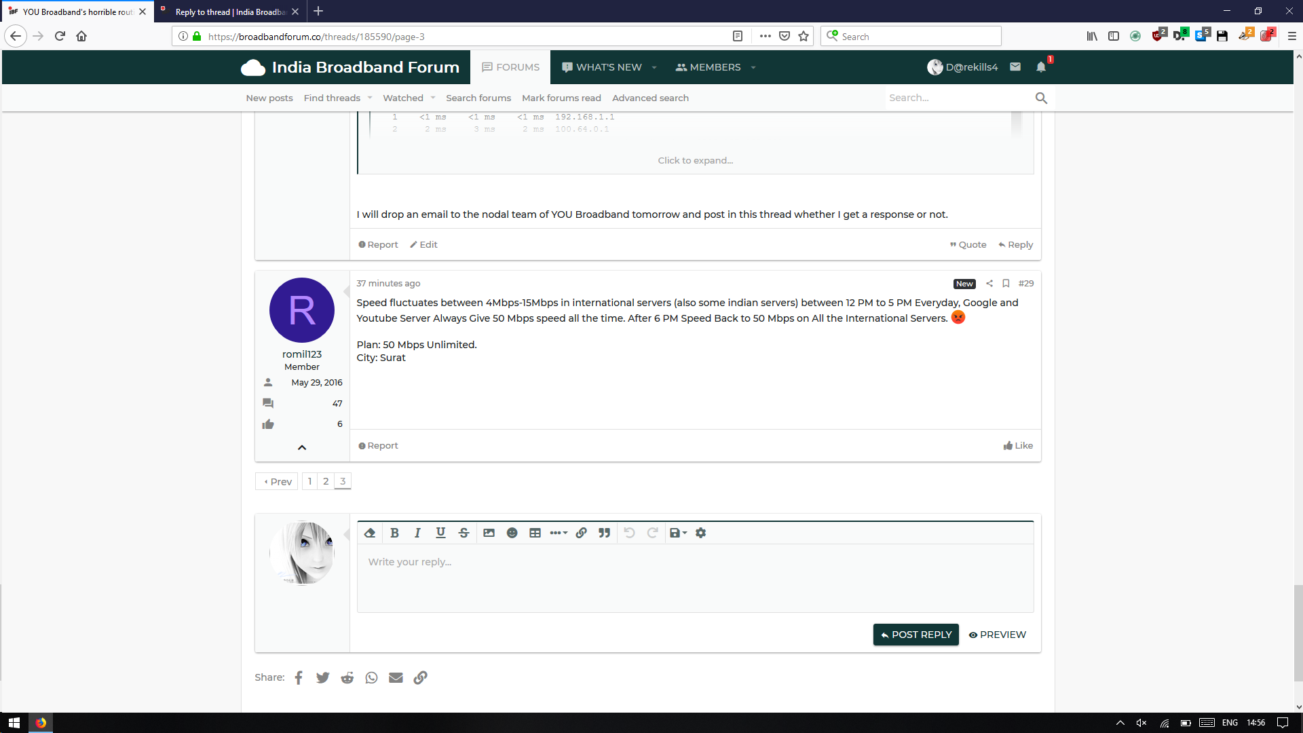Collapse romil123's user info chevron
Image resolution: width=1303 pixels, height=733 pixels.
(x=302, y=448)
